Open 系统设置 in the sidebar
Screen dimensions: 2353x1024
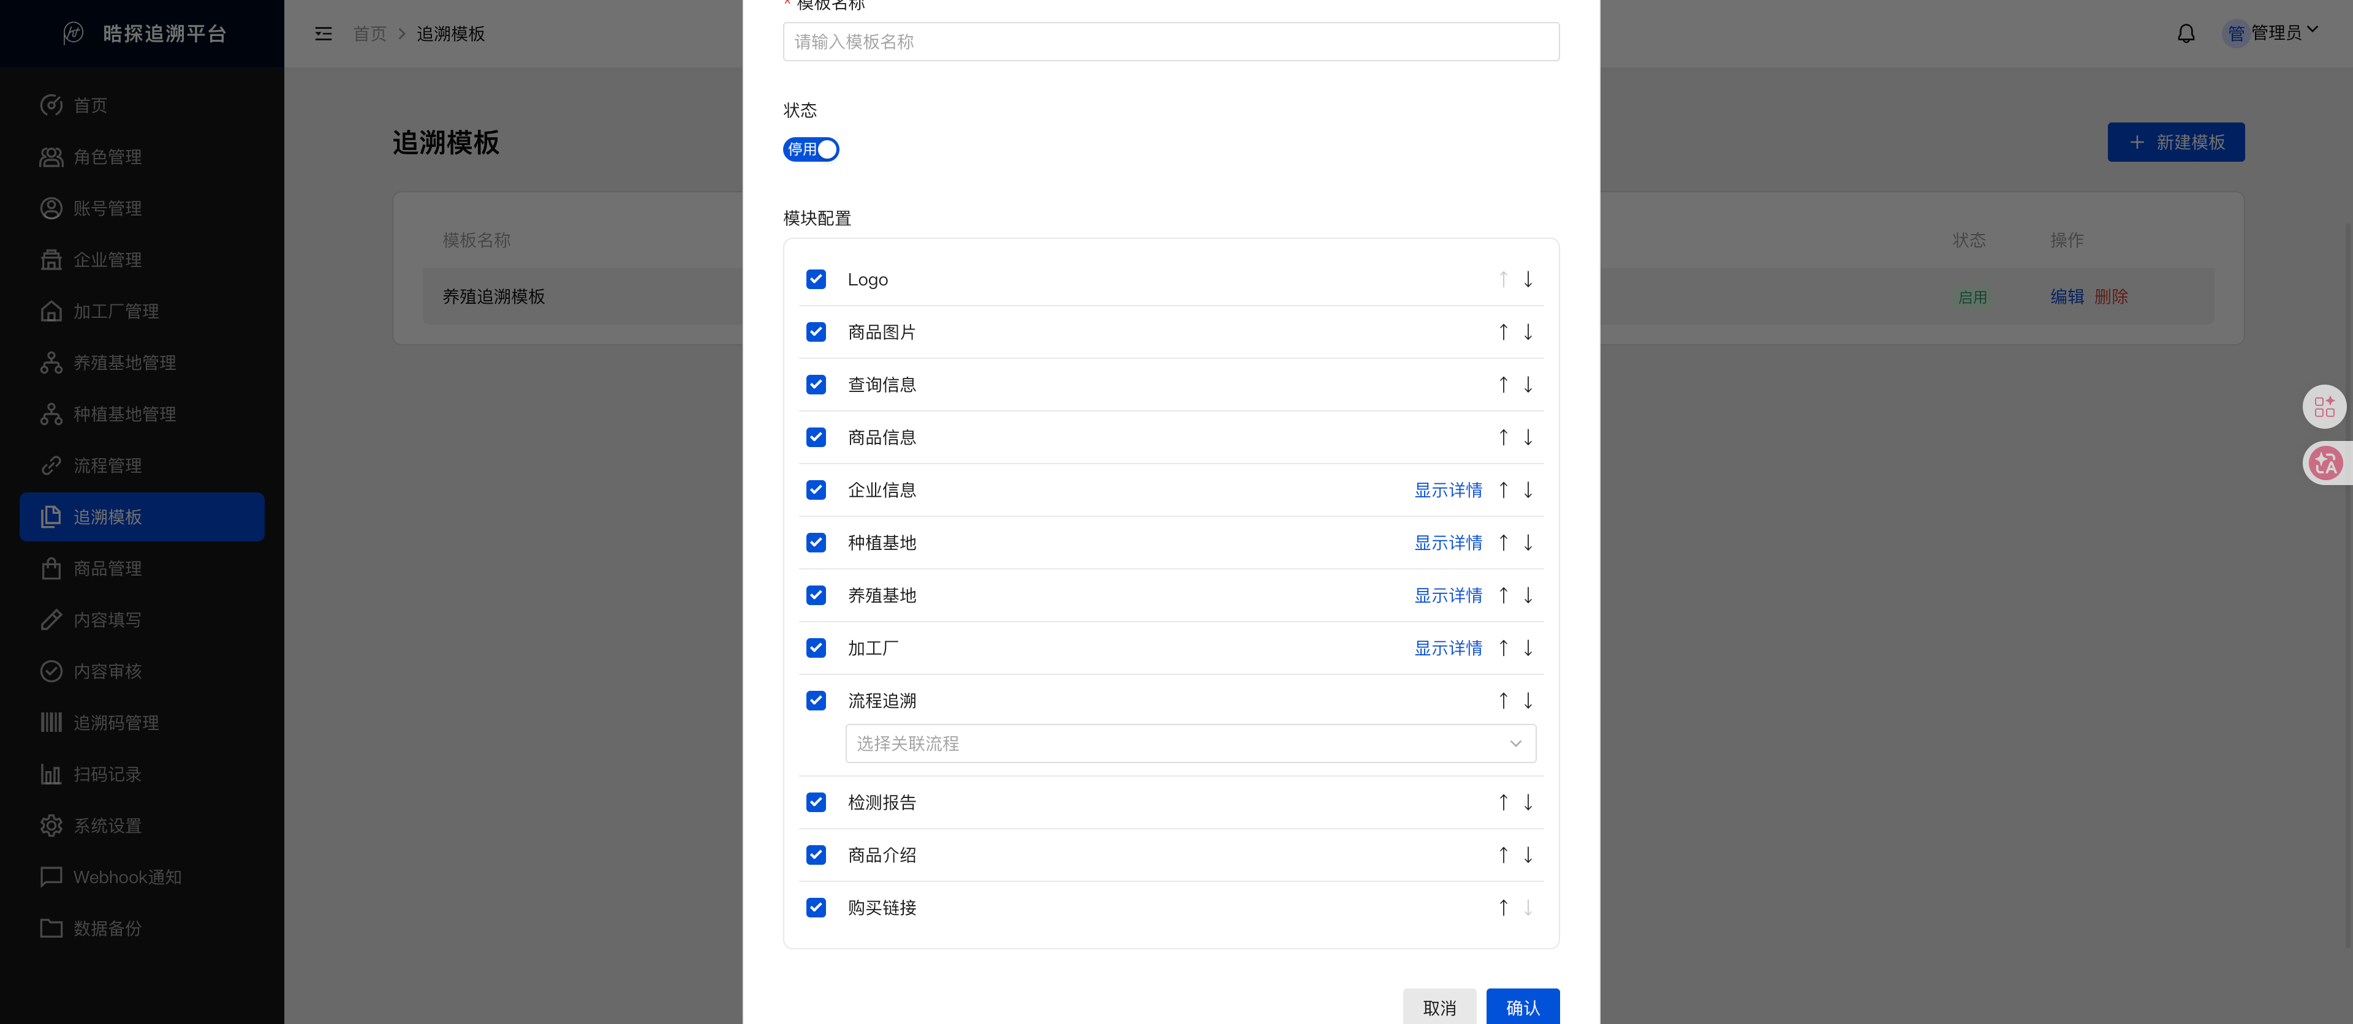coord(142,826)
